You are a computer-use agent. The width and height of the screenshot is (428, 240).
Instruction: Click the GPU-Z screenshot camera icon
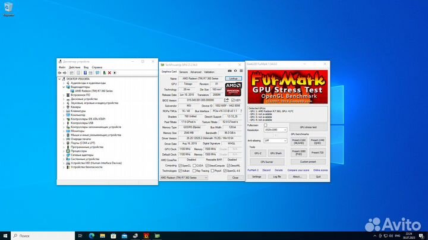pos(229,71)
